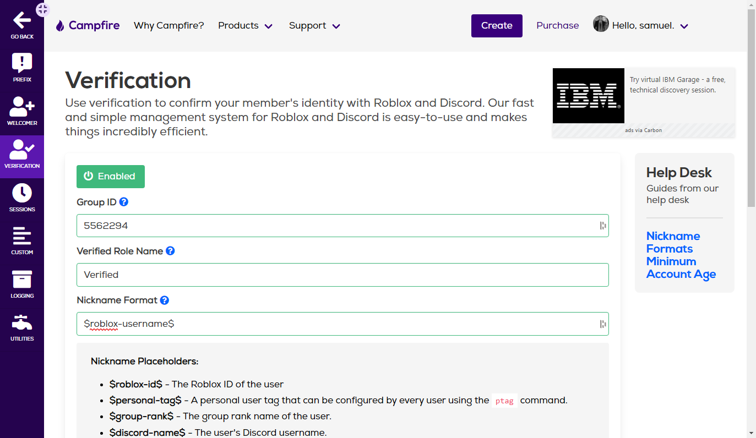Click the Verification page heading

click(x=128, y=80)
